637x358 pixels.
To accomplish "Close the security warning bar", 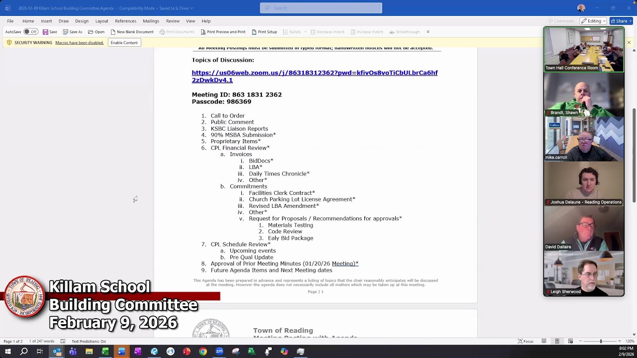I will pyautogui.click(x=629, y=43).
